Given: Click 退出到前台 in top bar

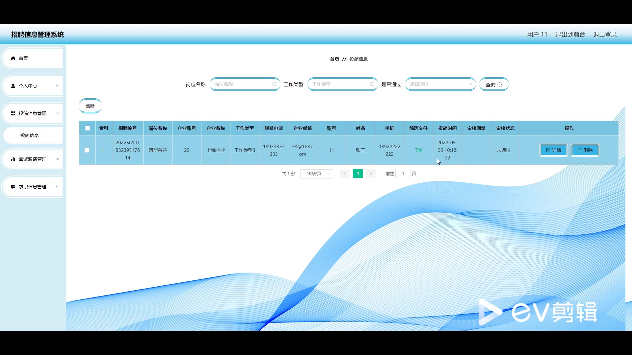Looking at the screenshot, I should point(570,35).
